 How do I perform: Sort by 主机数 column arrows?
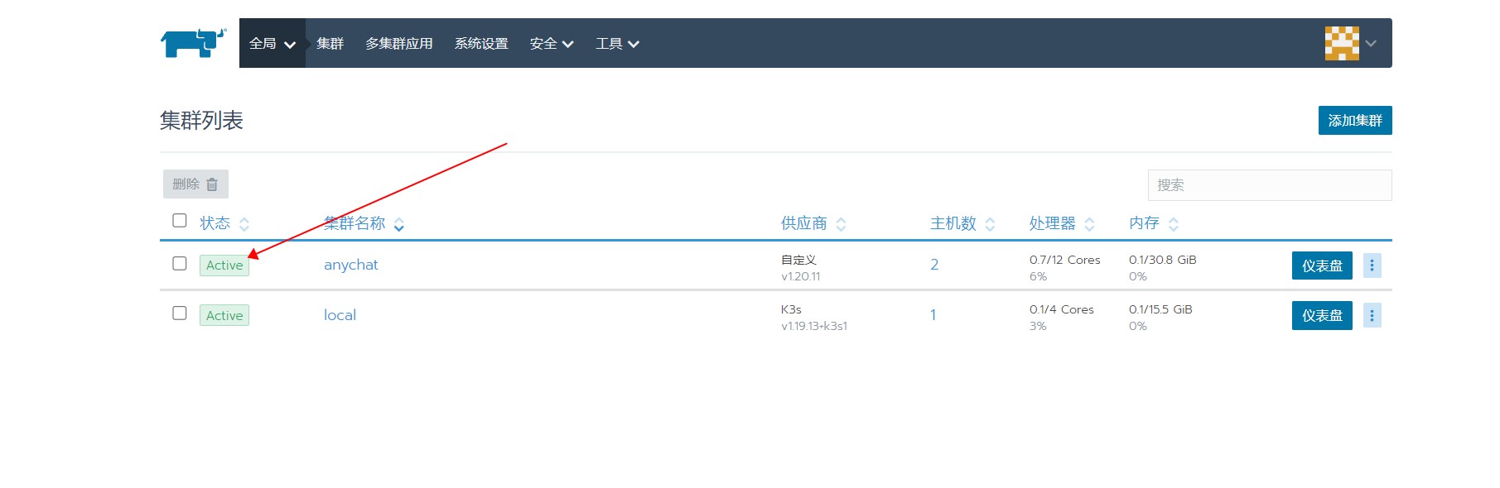[x=990, y=224]
